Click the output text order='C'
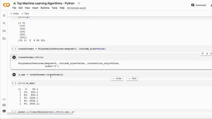Screen dimensions: 212x119 pyautogui.click(x=52, y=66)
